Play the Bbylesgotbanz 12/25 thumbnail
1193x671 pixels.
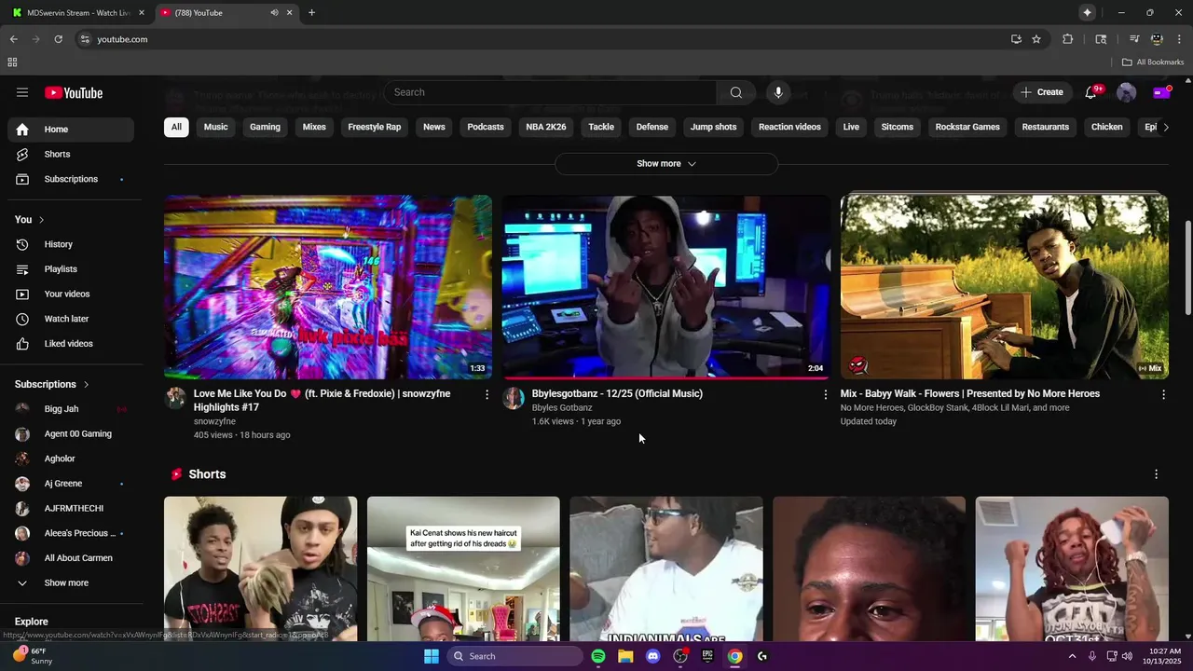[665, 286]
